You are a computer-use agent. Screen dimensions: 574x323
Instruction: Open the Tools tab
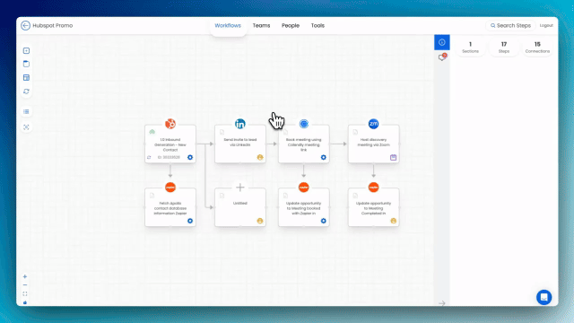pyautogui.click(x=317, y=26)
